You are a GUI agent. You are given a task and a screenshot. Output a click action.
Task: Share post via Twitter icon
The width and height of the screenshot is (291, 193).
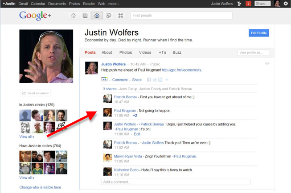click(x=155, y=80)
